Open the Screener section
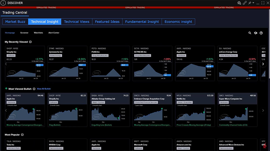 point(24,33)
